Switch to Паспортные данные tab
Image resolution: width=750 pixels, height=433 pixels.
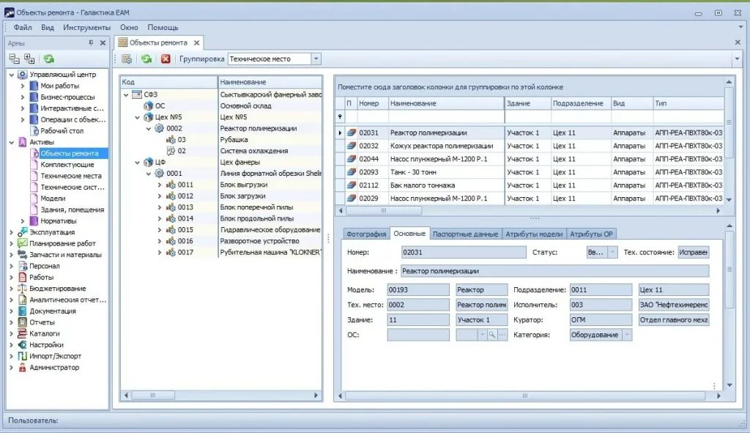(465, 234)
